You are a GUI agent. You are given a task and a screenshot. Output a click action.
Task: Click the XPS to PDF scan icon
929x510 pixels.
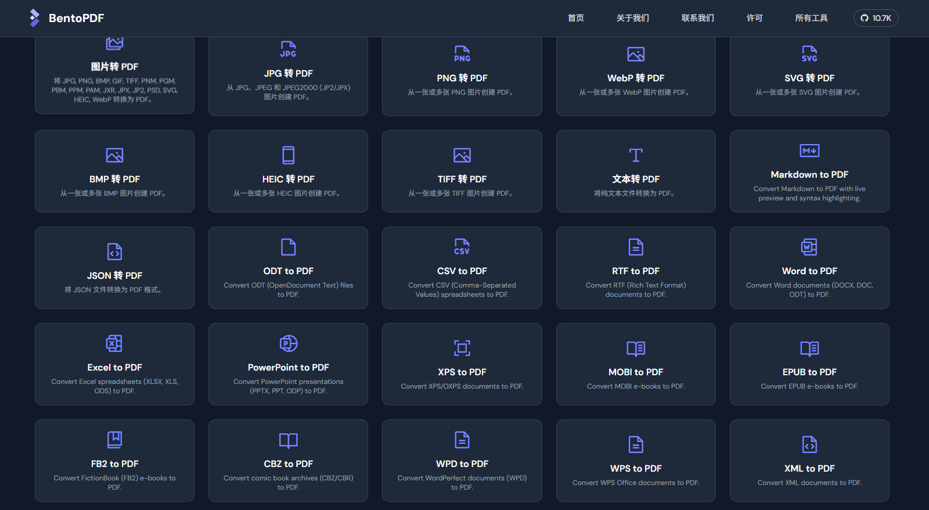462,348
